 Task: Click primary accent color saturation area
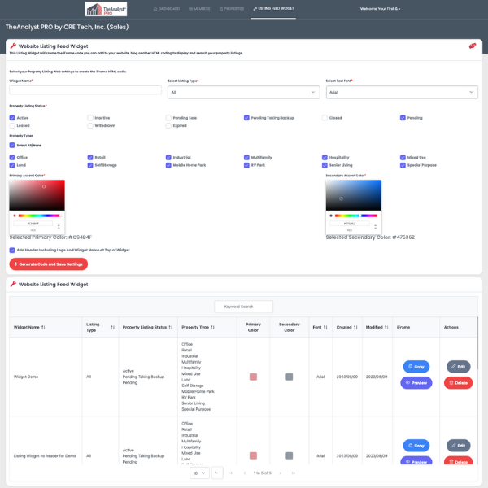[37, 195]
